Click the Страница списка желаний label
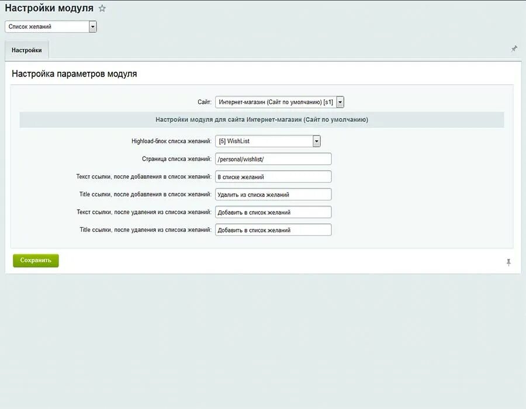 [177, 159]
